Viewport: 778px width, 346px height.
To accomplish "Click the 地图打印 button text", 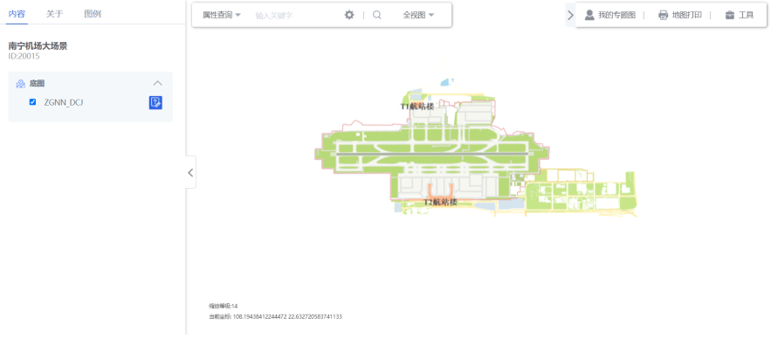I will pos(686,15).
